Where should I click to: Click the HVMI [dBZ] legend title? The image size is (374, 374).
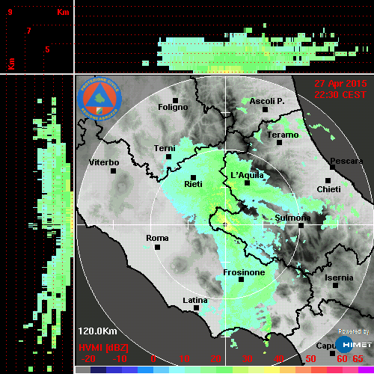[x=103, y=348]
